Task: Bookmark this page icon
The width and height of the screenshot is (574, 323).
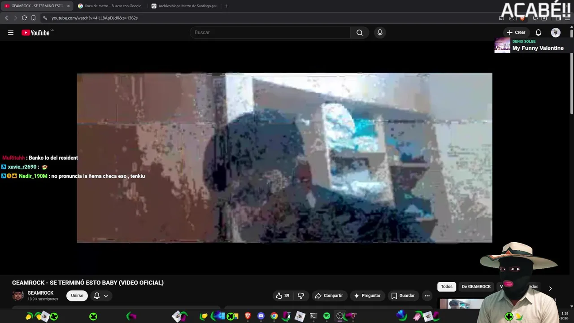Action: [33, 18]
